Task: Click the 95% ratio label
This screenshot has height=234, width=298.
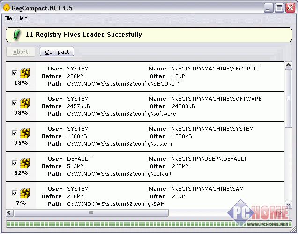Action: [x=21, y=143]
